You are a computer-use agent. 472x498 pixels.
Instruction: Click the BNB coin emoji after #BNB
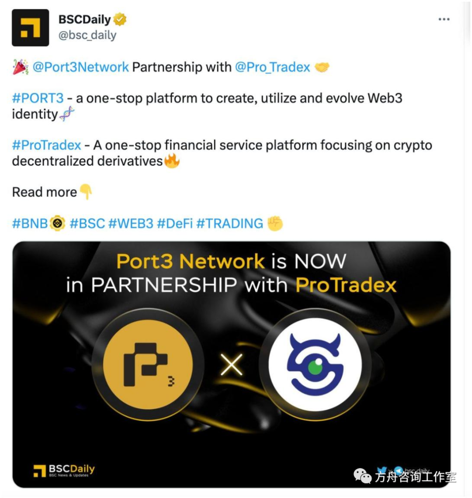[58, 223]
